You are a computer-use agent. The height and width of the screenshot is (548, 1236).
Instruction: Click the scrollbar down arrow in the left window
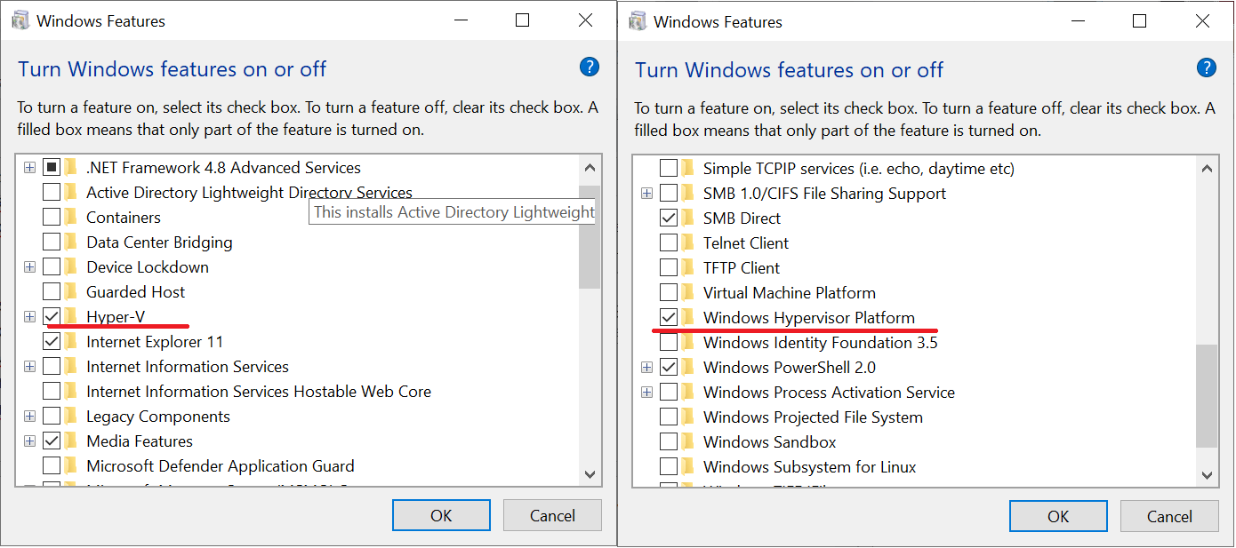pyautogui.click(x=590, y=475)
